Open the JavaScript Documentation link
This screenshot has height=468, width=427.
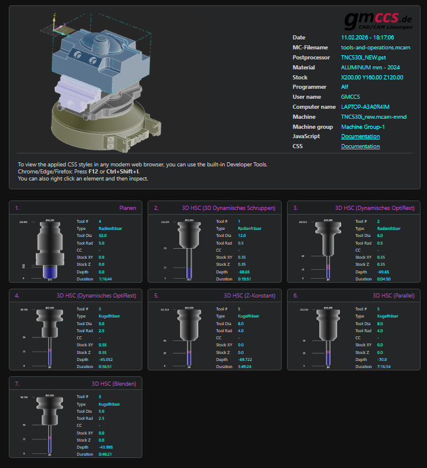click(x=360, y=136)
